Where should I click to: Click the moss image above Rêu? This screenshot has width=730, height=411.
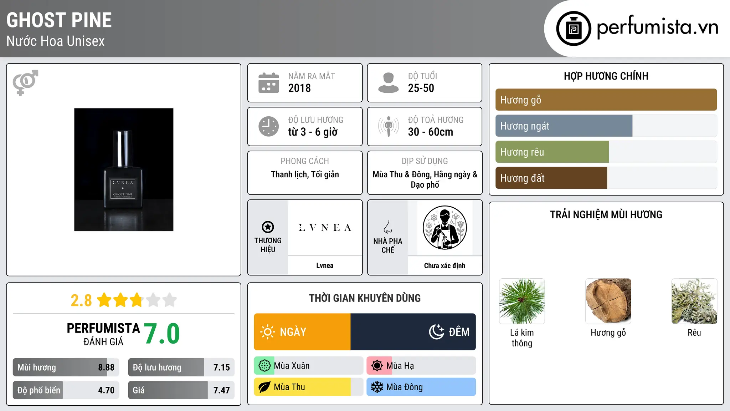coord(694,301)
